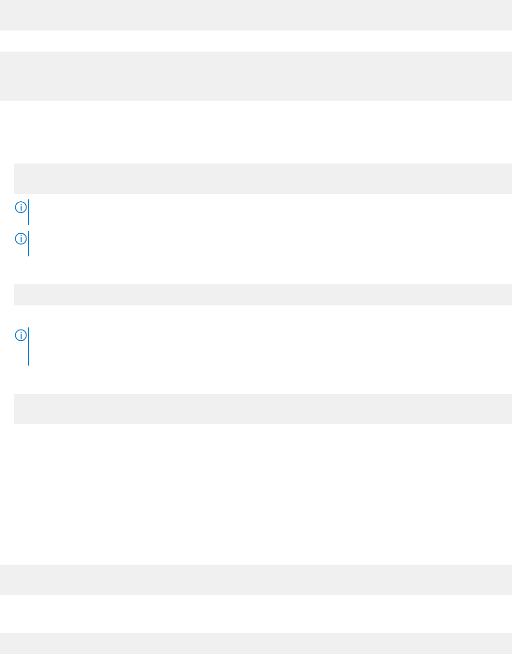This screenshot has height=654, width=512.
Task: Click the last blue info note icon
Action: 21,335
